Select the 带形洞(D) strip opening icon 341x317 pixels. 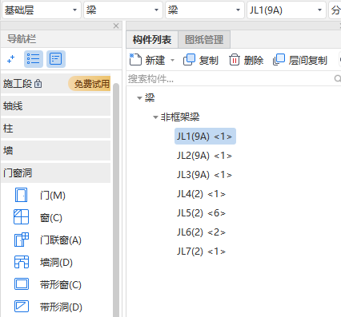(x=21, y=307)
